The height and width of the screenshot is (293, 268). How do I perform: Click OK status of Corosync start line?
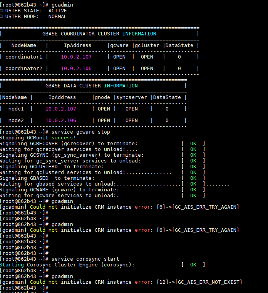coord(193,265)
